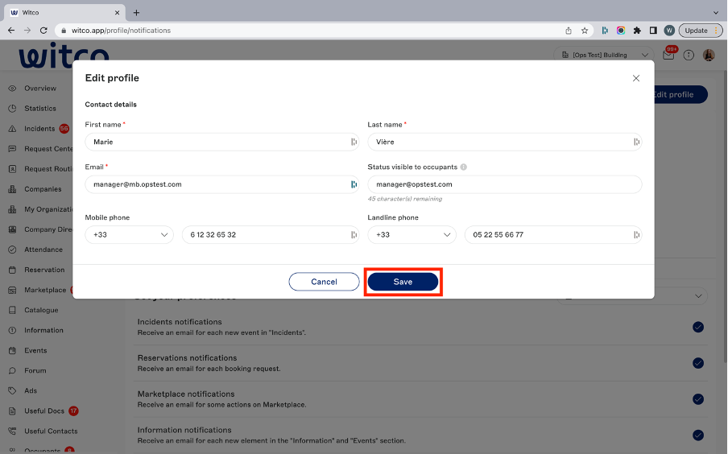728x454 pixels.
Task: Open Incidents in the sidebar
Action: click(39, 129)
